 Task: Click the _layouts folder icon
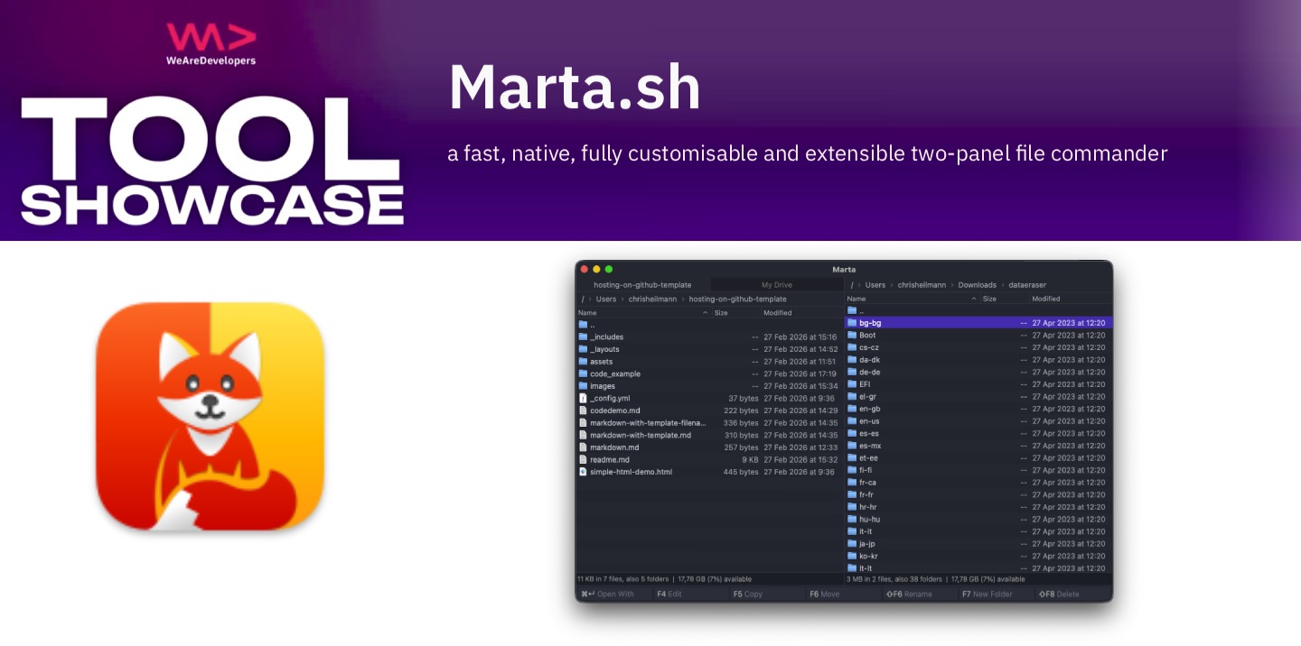(x=583, y=349)
